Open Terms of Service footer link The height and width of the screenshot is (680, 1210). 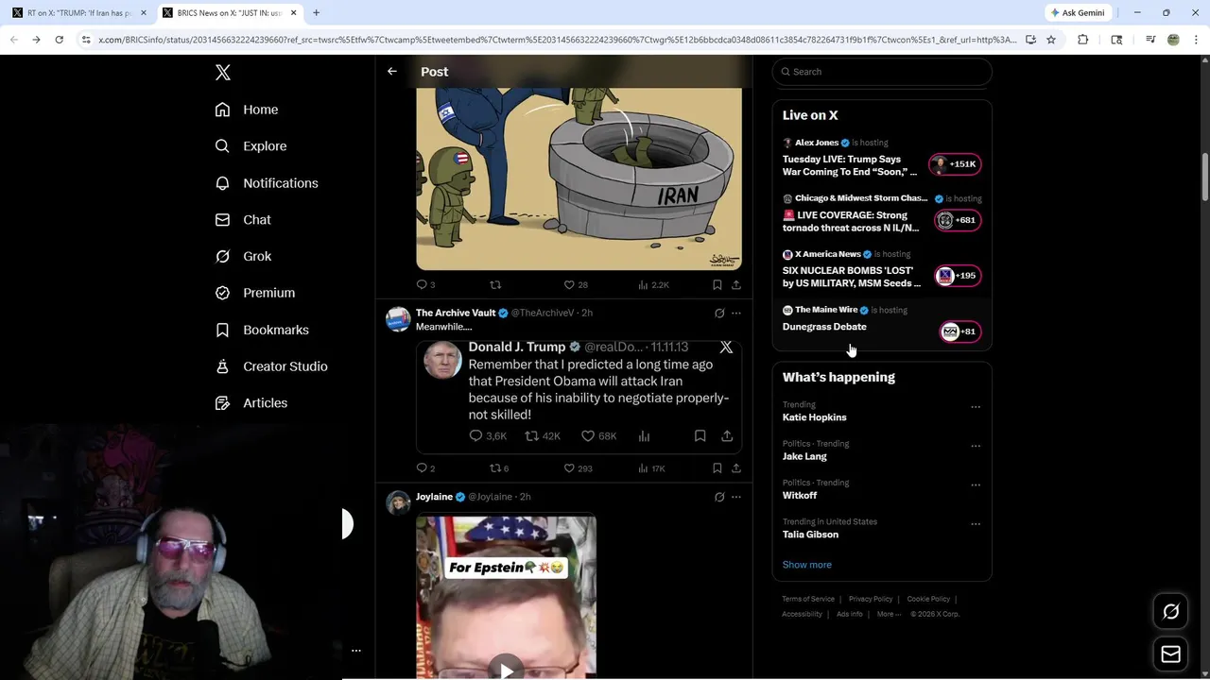point(808,599)
